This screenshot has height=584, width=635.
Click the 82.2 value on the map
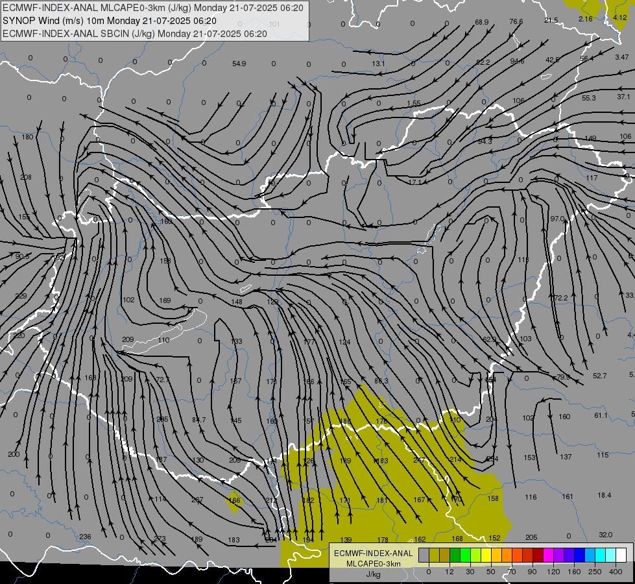pos(483,62)
